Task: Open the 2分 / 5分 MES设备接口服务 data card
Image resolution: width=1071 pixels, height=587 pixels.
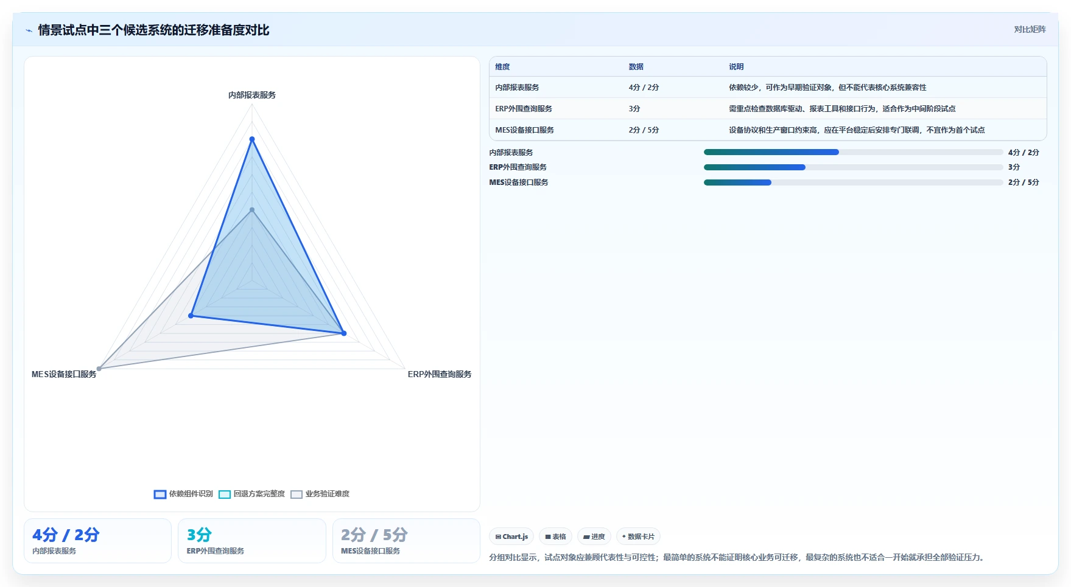Action: [406, 541]
